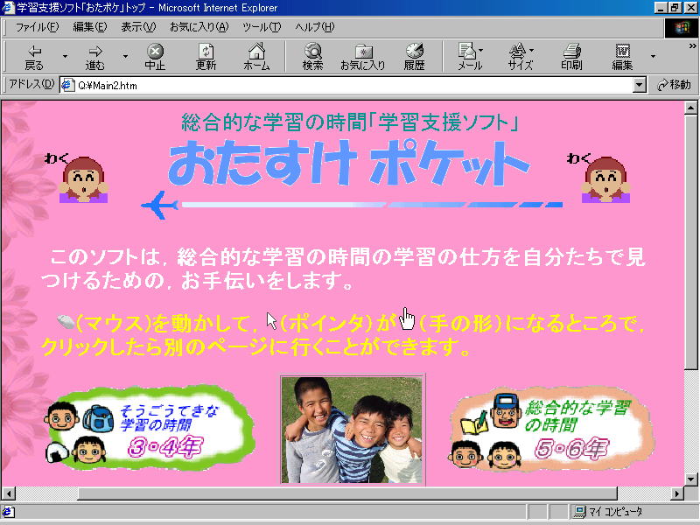Stop loading with the 中止 icon
The height and width of the screenshot is (525, 700).
click(155, 57)
